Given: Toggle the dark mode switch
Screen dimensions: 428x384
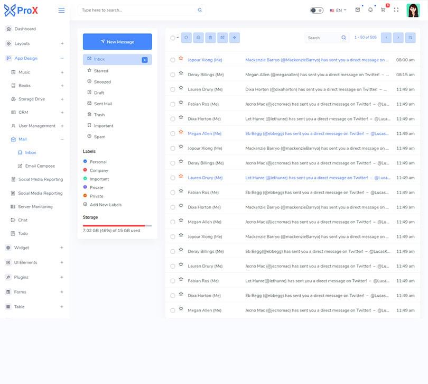Looking at the screenshot, I should (317, 10).
